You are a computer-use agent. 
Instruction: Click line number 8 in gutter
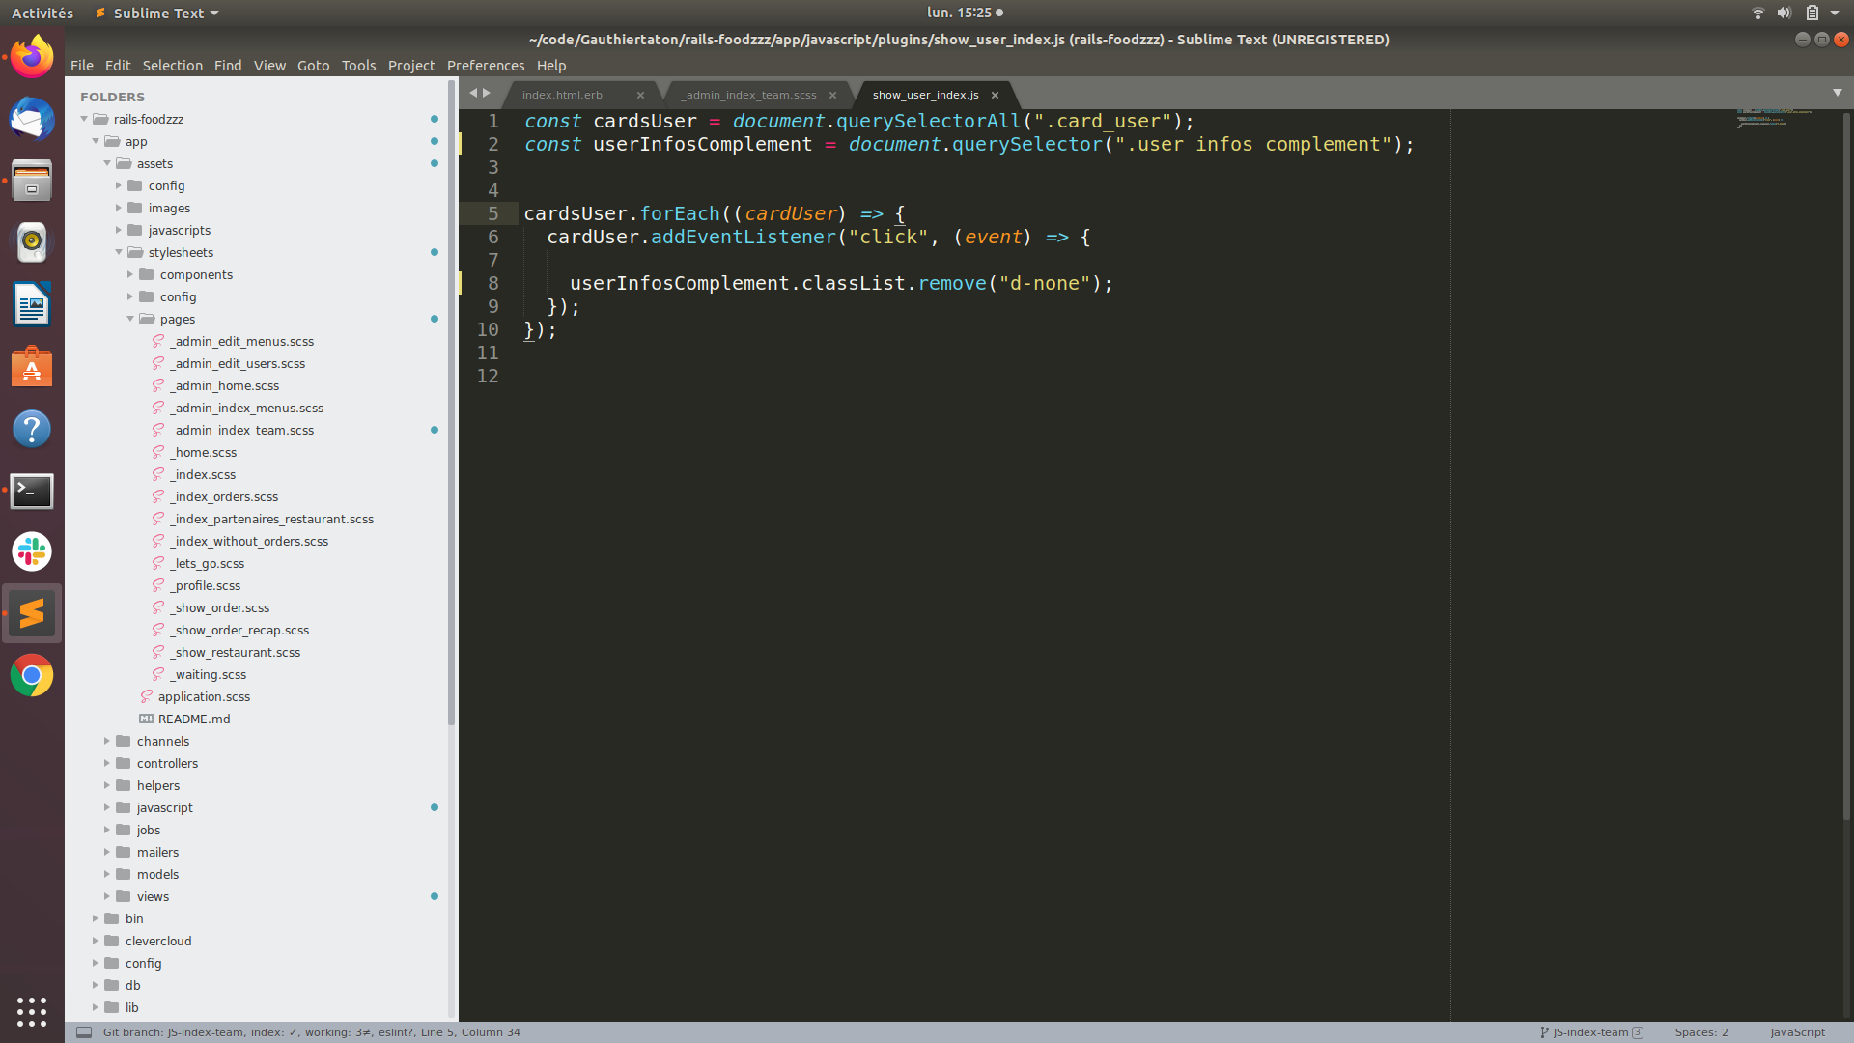492,283
